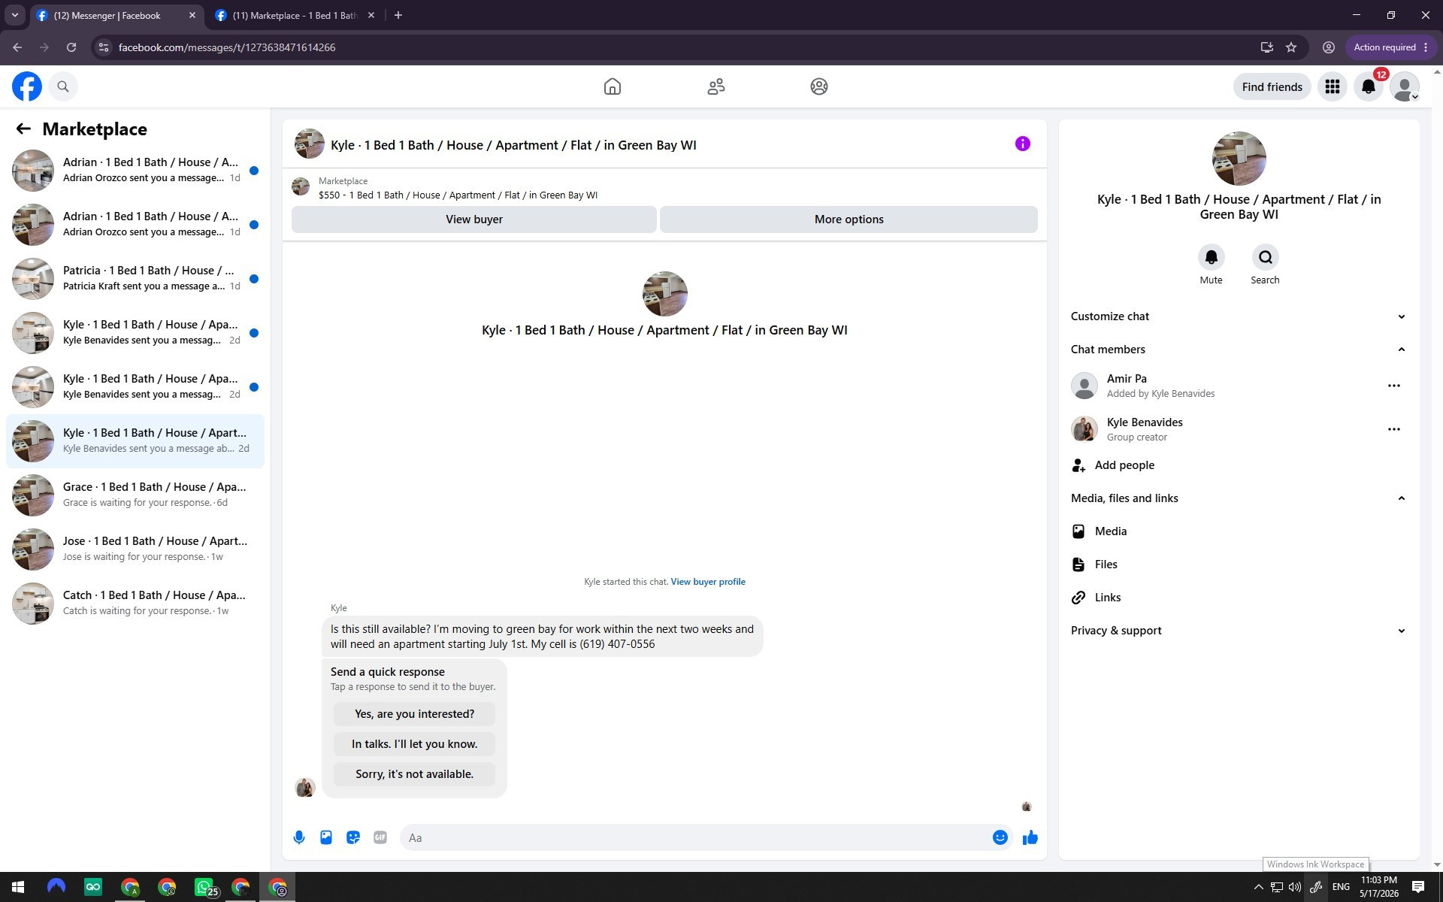Open the Groups icon in top navigation

[x=819, y=86]
